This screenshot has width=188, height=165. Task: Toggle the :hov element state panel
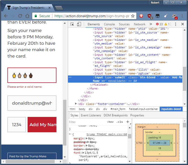coord(110,122)
